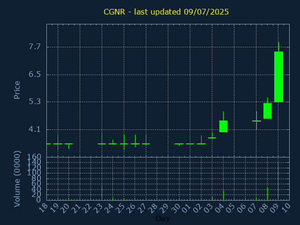300x225 pixels.
Task: Select the 4.1 price axis label
Action: [35, 129]
